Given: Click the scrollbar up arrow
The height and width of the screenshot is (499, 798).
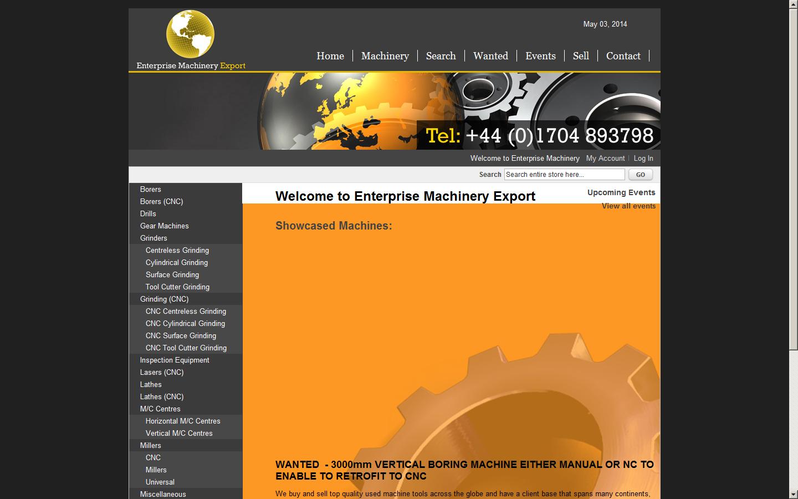Looking at the screenshot, I should (x=793, y=4).
